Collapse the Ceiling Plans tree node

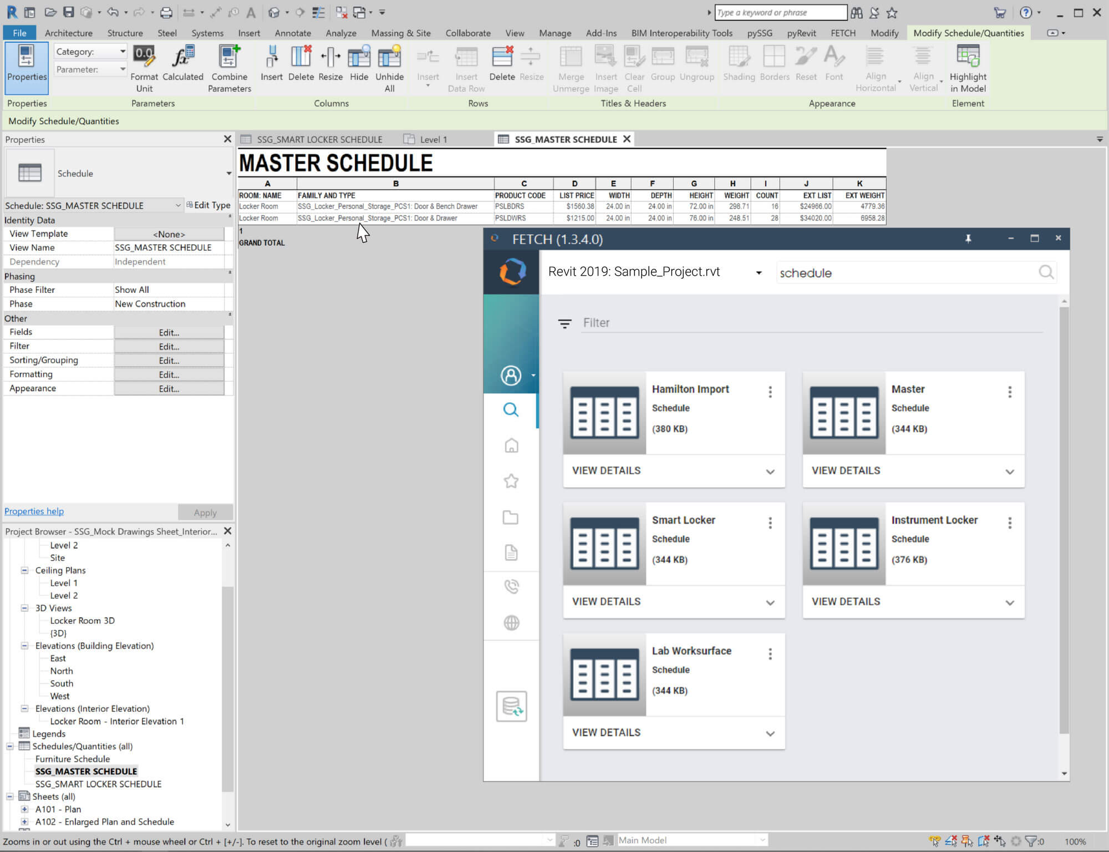(24, 570)
